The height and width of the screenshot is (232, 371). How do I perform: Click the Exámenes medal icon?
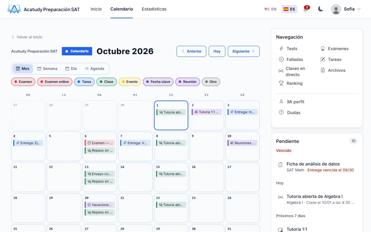tap(323, 49)
